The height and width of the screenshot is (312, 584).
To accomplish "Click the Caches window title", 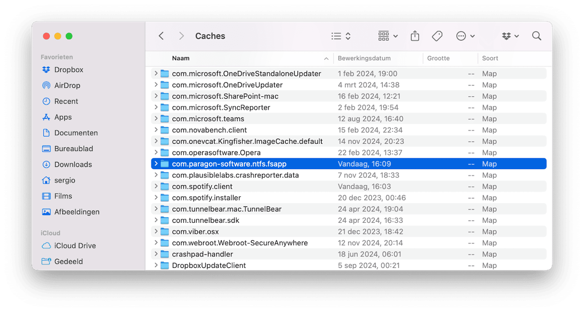I will pyautogui.click(x=210, y=36).
